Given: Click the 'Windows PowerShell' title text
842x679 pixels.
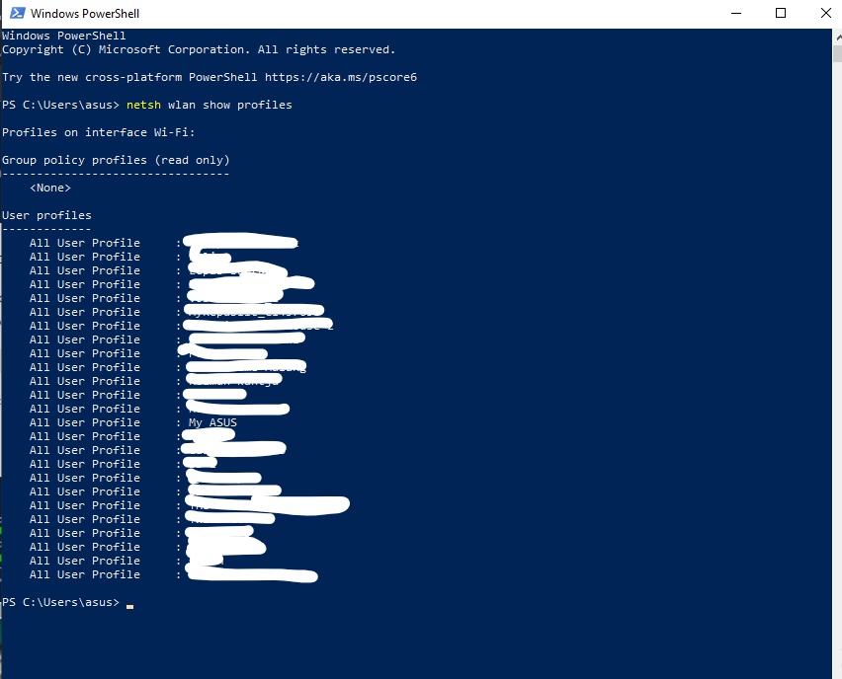Looking at the screenshot, I should click(x=85, y=14).
